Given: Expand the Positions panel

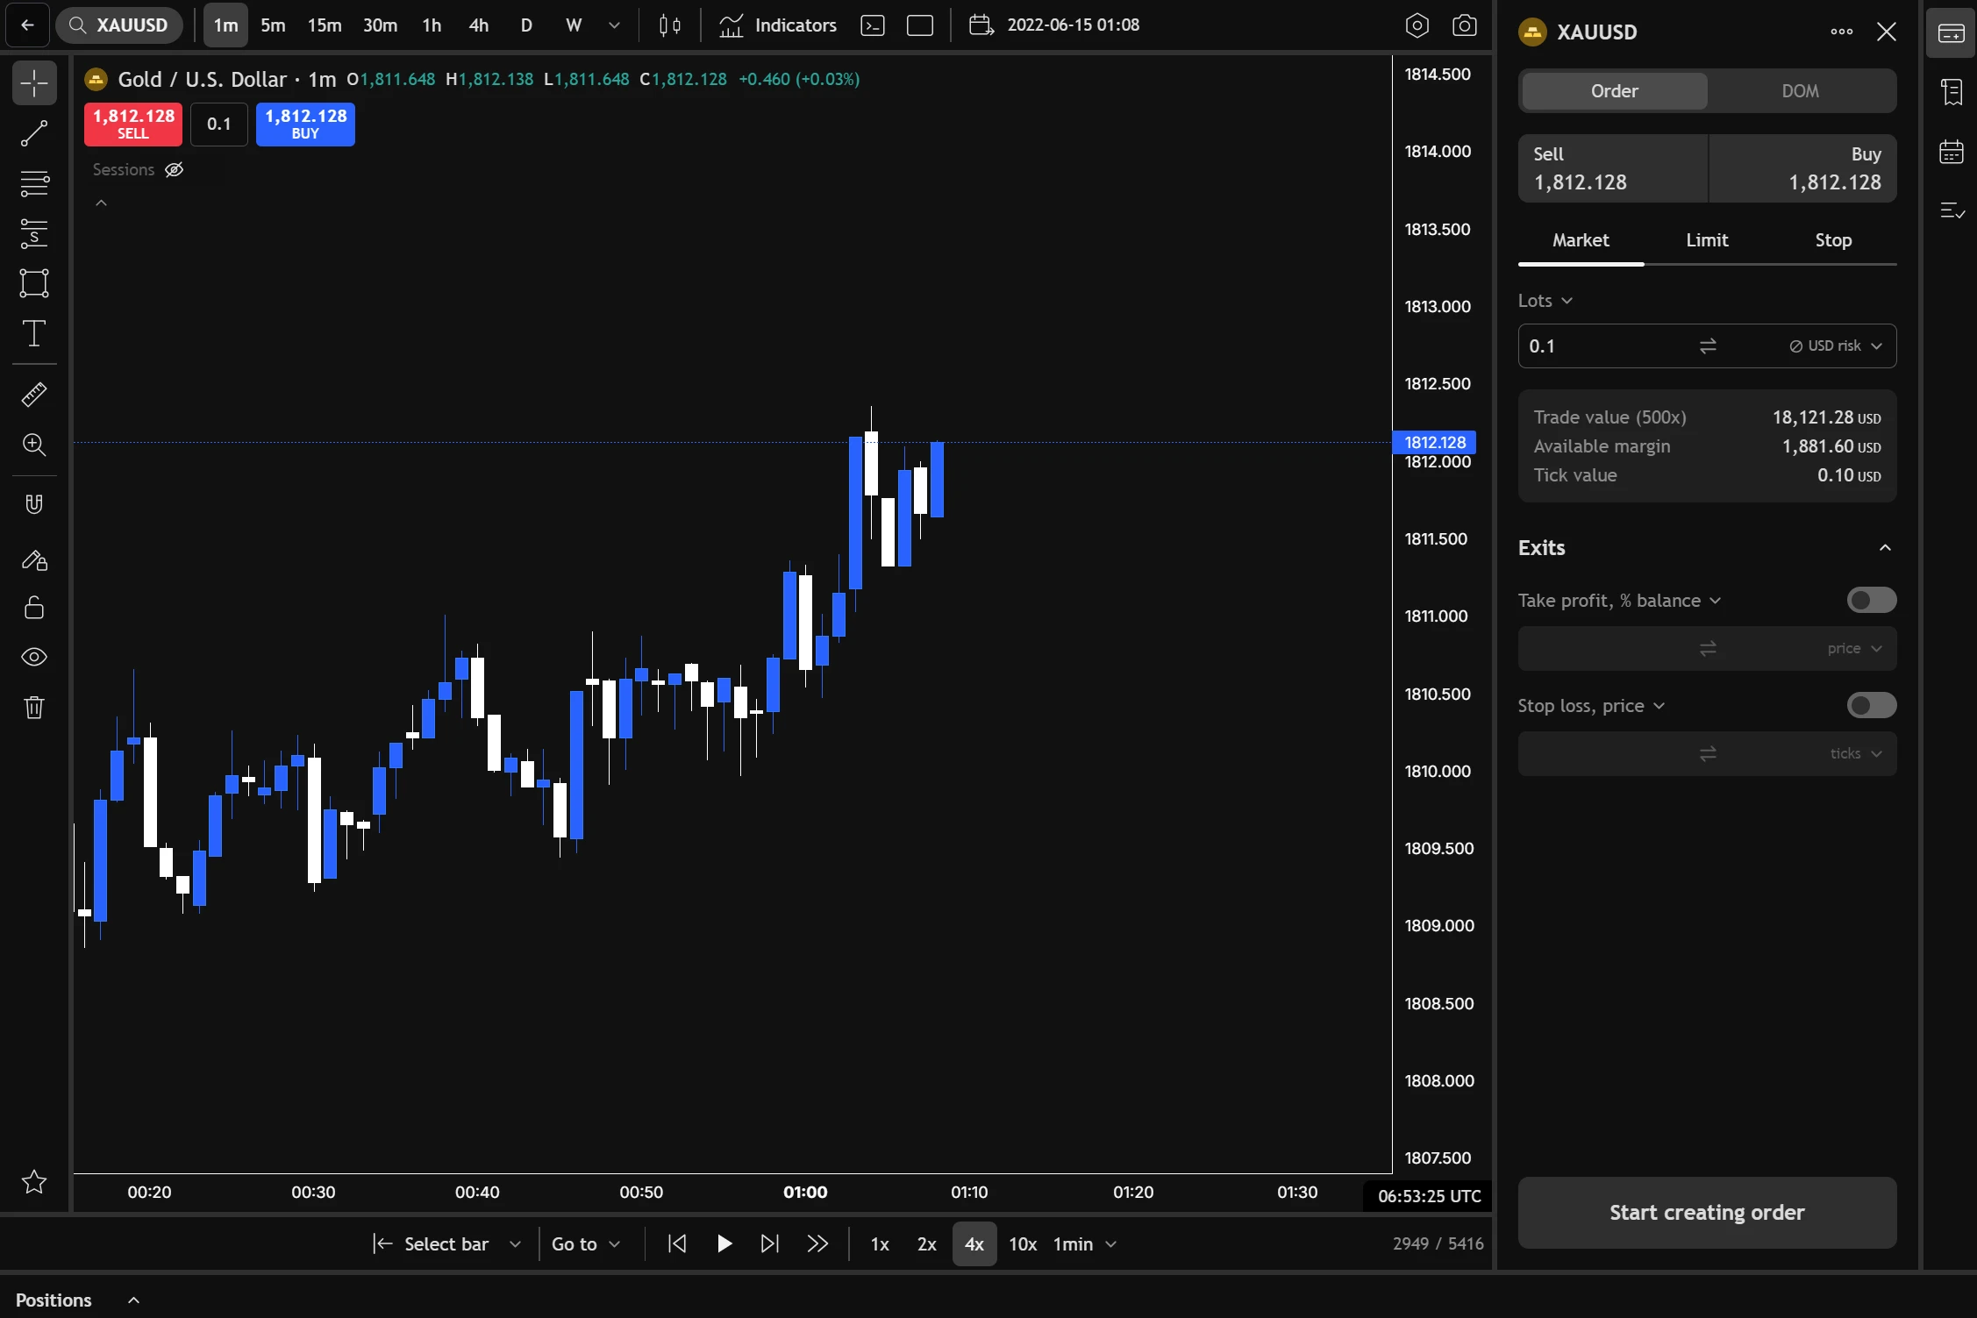Looking at the screenshot, I should (133, 1300).
